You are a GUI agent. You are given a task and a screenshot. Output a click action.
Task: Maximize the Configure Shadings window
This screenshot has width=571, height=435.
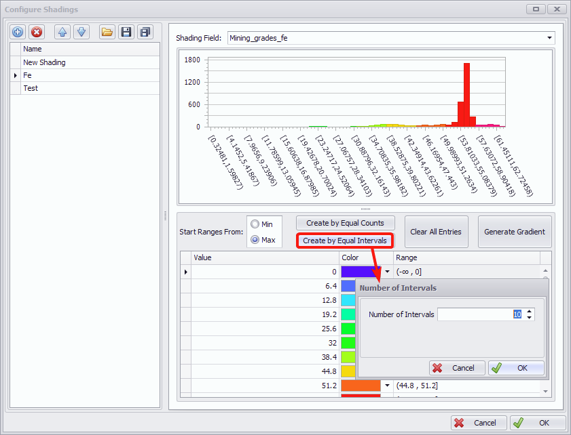click(536, 9)
